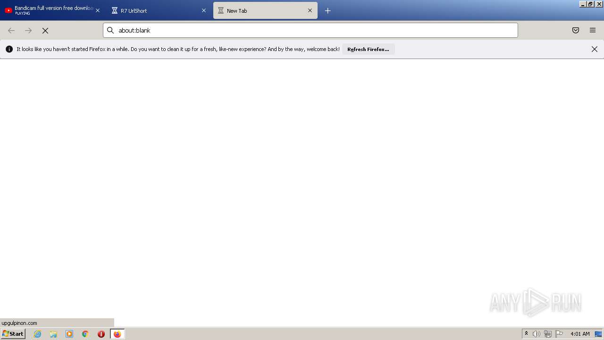Close the R7 UrlShort tab
Image resolution: width=604 pixels, height=340 pixels.
[204, 10]
